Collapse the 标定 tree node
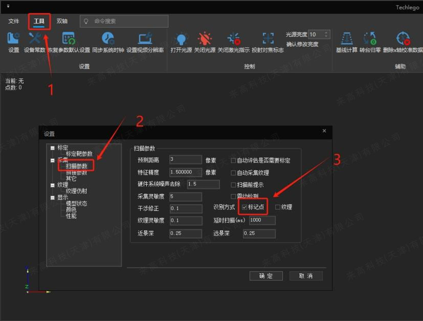The image size is (423, 321). [x=52, y=148]
